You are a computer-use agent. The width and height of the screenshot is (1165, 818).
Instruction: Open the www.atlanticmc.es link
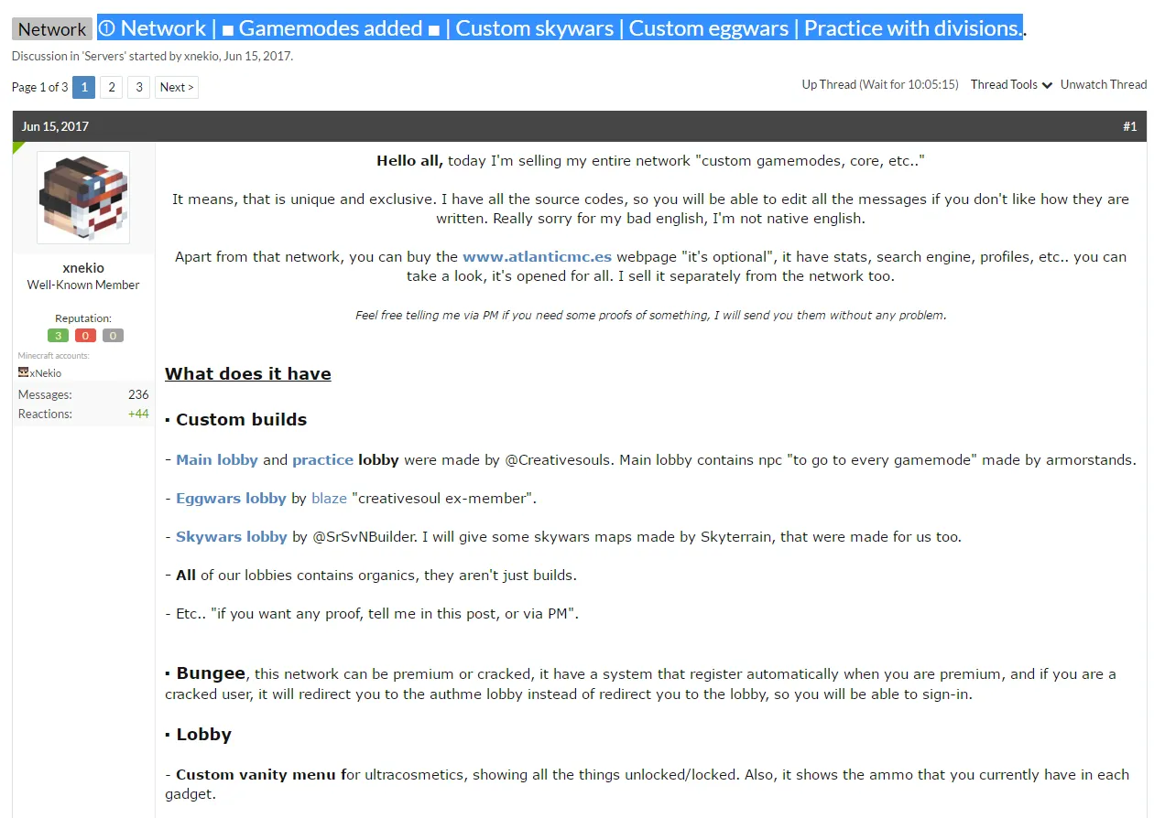(x=537, y=257)
